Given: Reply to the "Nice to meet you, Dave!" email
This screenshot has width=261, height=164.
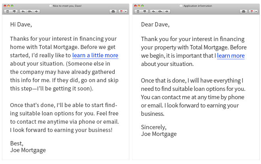Looking at the screenshot, I should (x=23, y=11).
